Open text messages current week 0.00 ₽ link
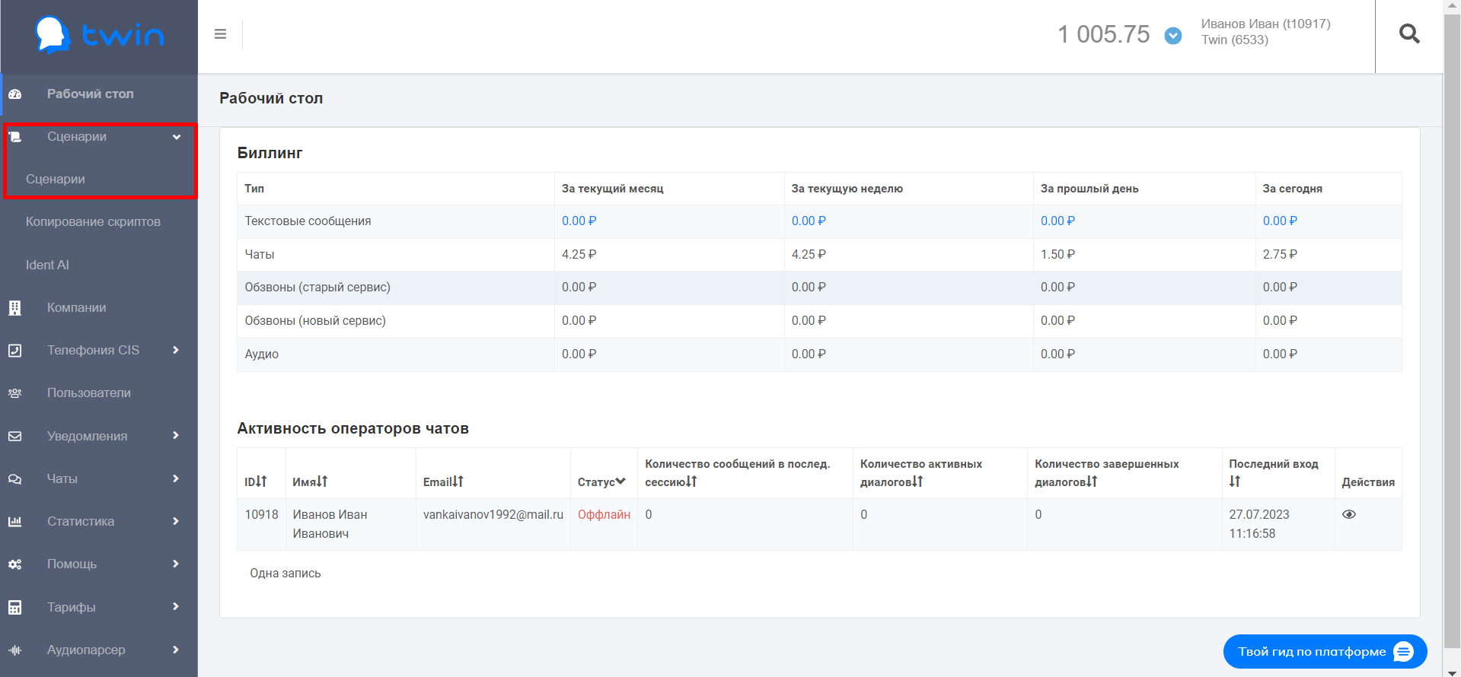The width and height of the screenshot is (1461, 677). click(x=809, y=221)
